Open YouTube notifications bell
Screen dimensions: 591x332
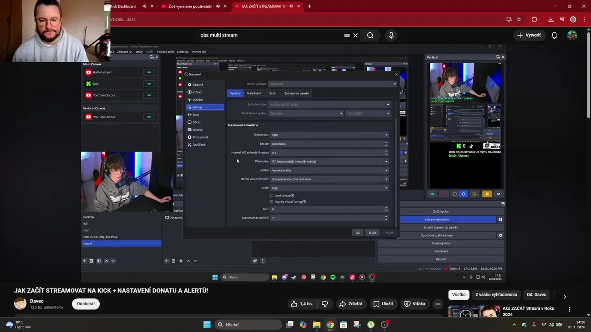tap(555, 35)
